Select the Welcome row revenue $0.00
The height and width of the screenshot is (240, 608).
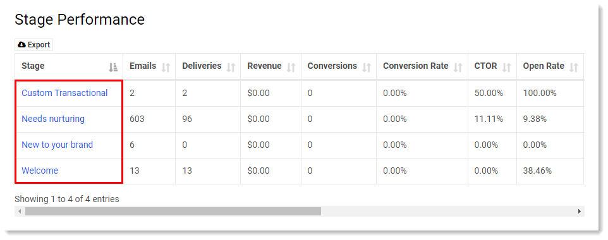(271, 171)
